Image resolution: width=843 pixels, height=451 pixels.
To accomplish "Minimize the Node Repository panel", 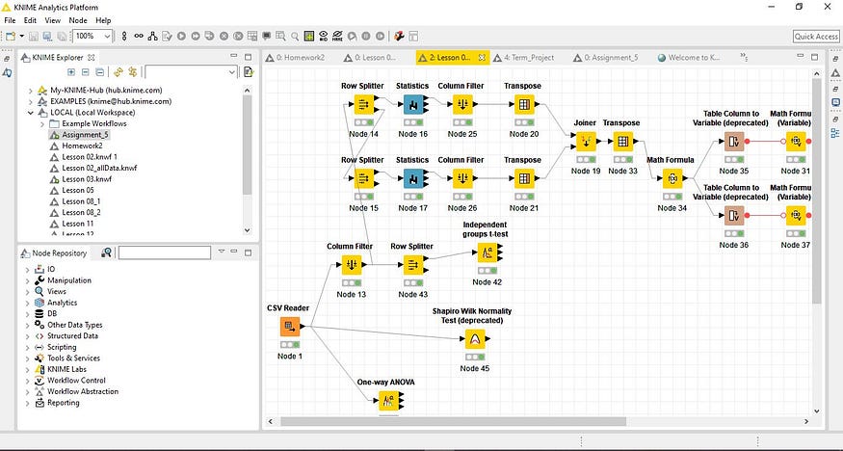I will tap(234, 251).
